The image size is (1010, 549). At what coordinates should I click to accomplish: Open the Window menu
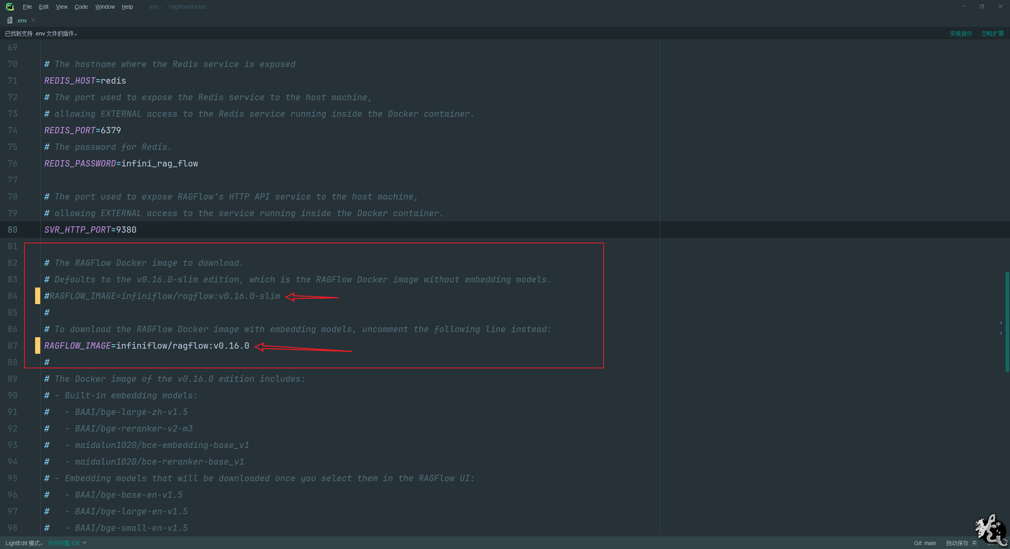105,7
